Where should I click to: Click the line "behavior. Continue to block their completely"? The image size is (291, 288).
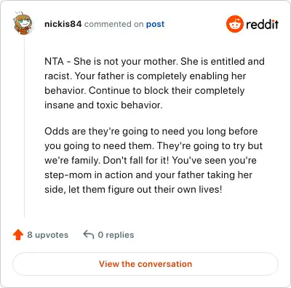(x=145, y=91)
